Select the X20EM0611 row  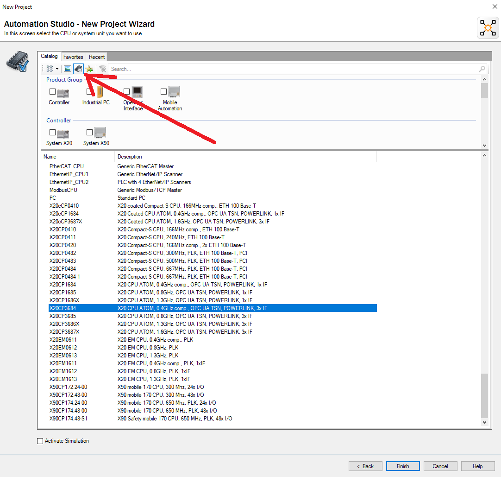pyautogui.click(x=213, y=340)
